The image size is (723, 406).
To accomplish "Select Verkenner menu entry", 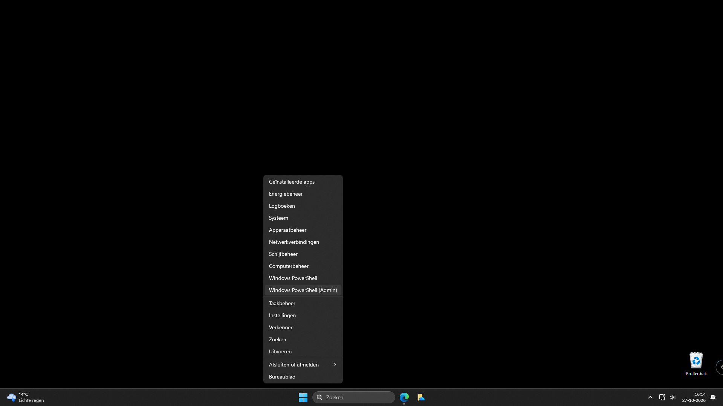I will [303, 327].
